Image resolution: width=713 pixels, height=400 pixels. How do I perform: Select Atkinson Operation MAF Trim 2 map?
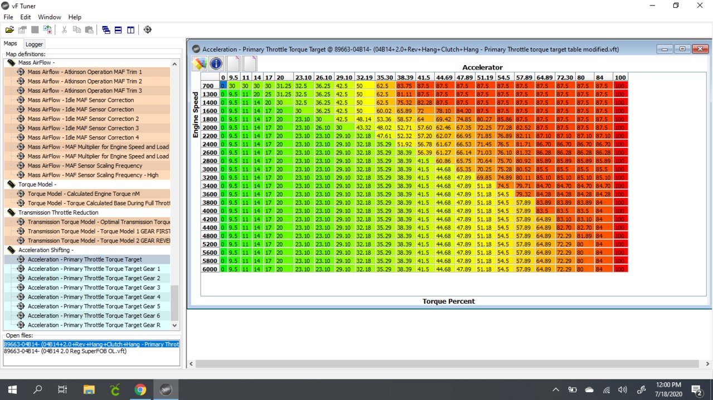pyautogui.click(x=85, y=81)
